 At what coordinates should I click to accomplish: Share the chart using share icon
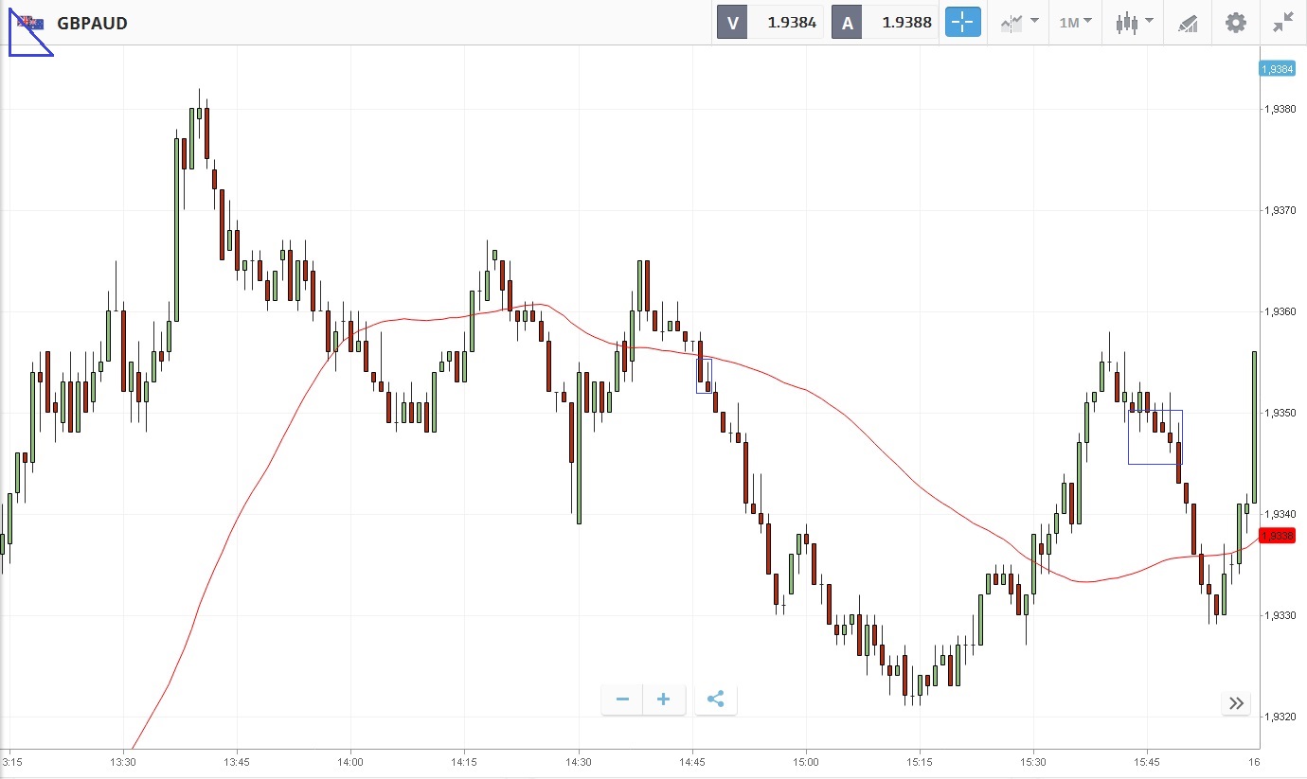point(715,699)
